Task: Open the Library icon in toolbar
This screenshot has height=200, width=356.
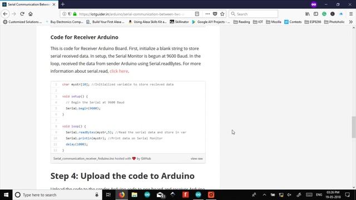Action: coord(308,14)
